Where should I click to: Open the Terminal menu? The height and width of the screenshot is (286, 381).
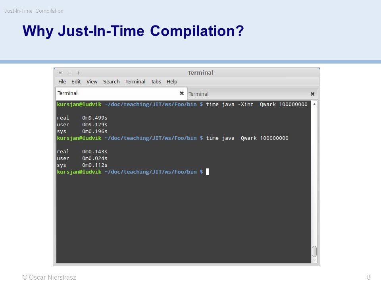pyautogui.click(x=135, y=82)
